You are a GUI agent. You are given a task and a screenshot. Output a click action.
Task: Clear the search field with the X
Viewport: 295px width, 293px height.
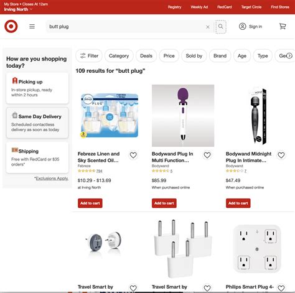click(x=208, y=27)
